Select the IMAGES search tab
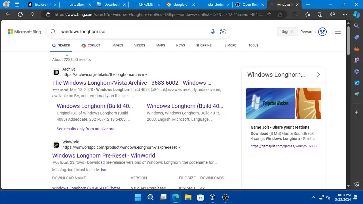This screenshot has width=363, height=204. point(117,45)
